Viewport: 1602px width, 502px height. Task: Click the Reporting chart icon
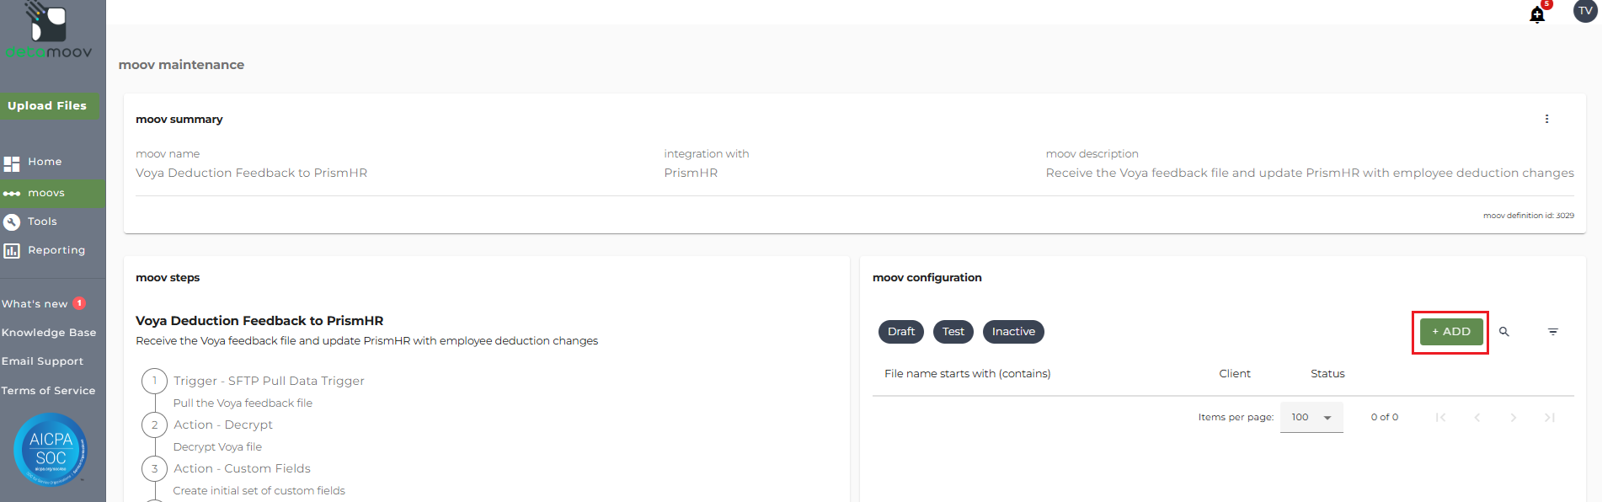coord(12,251)
